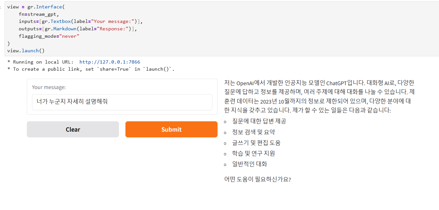Click the outputs Markdown code line
Screen dimensions: 439x210
coord(78,29)
